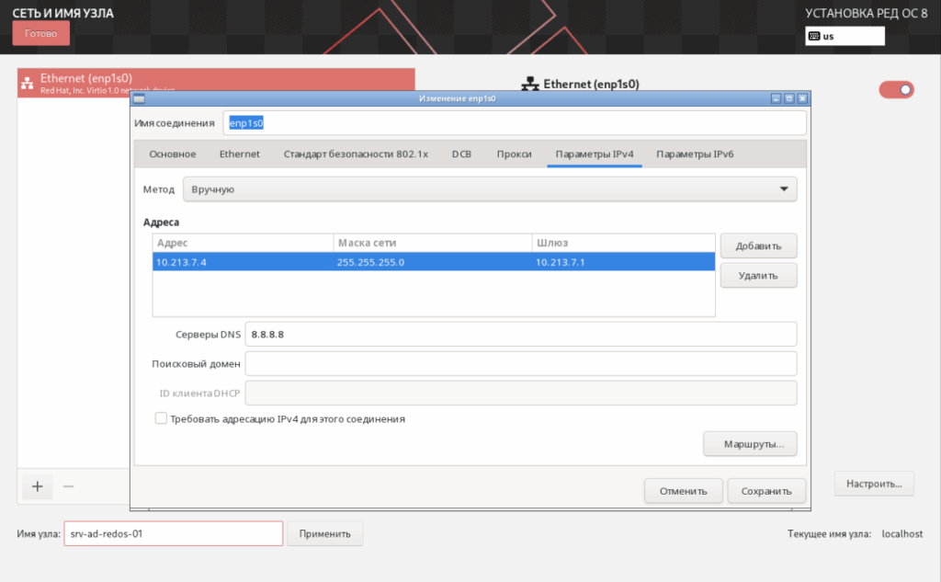Screen dimensions: 941x582
Task: Click the plus icon to add a network device
Action: 37,486
